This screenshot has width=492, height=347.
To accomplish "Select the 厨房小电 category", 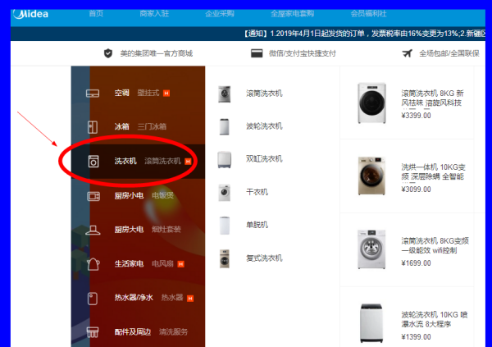I will click(129, 195).
